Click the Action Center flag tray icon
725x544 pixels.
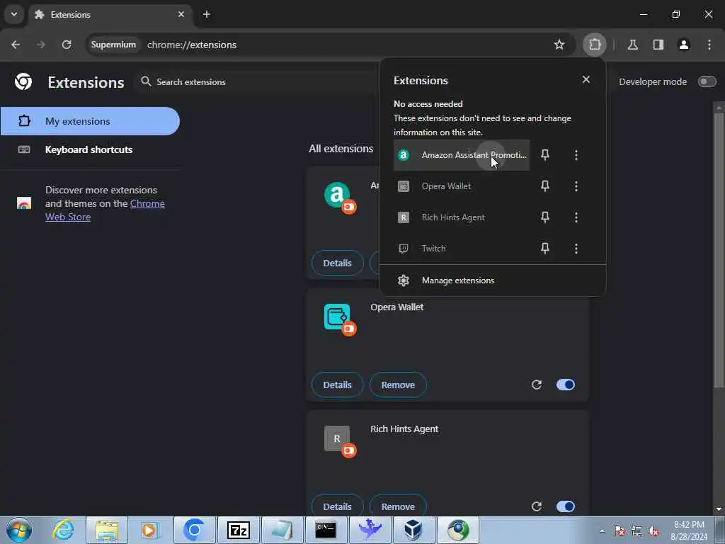click(x=619, y=531)
